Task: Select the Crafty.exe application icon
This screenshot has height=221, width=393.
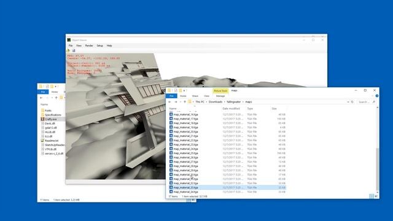Action: point(42,119)
